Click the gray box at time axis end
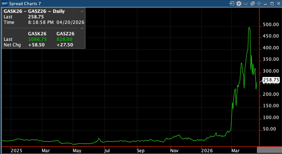This screenshot has width=282, height=154. [269, 150]
